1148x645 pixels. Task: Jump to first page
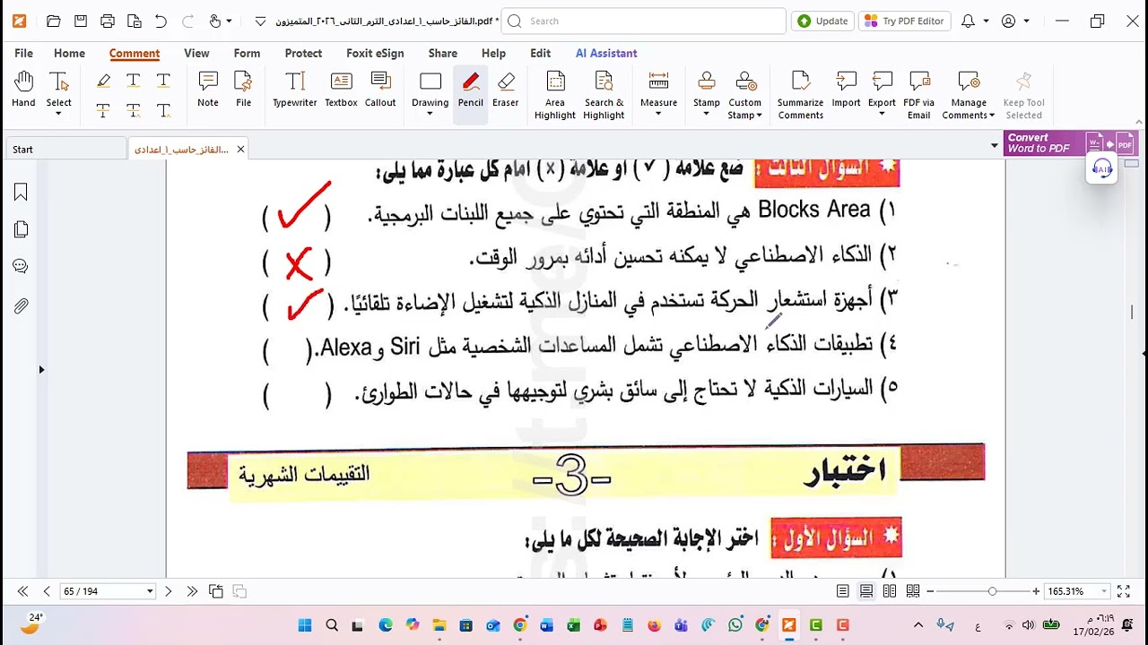22,591
